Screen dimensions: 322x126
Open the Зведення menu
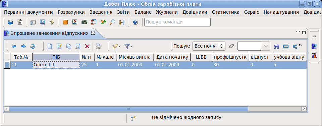101,12
